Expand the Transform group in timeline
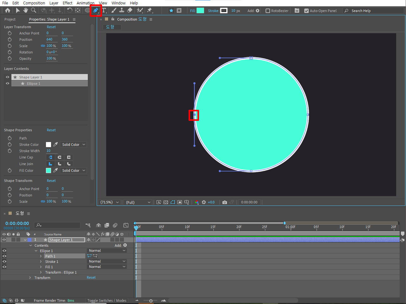Viewport: 406px width, 304px height. point(30,278)
